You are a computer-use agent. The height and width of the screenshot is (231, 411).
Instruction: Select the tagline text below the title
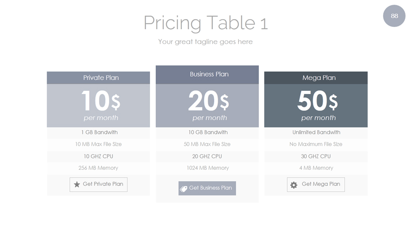(205, 42)
